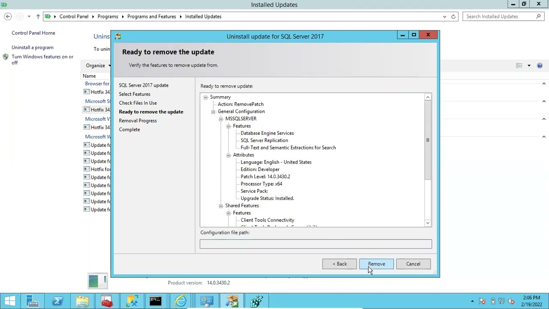Select 'Client Tools Connectivity' tree row
The height and width of the screenshot is (309, 549).
click(x=267, y=220)
